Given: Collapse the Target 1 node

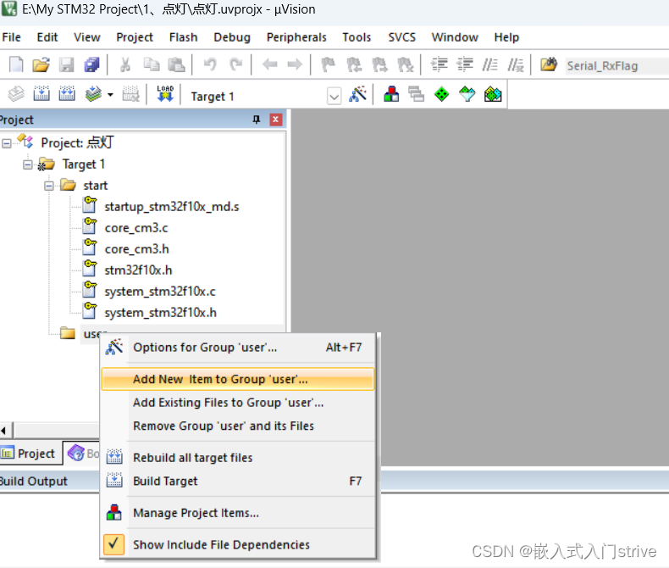Looking at the screenshot, I should (28, 164).
